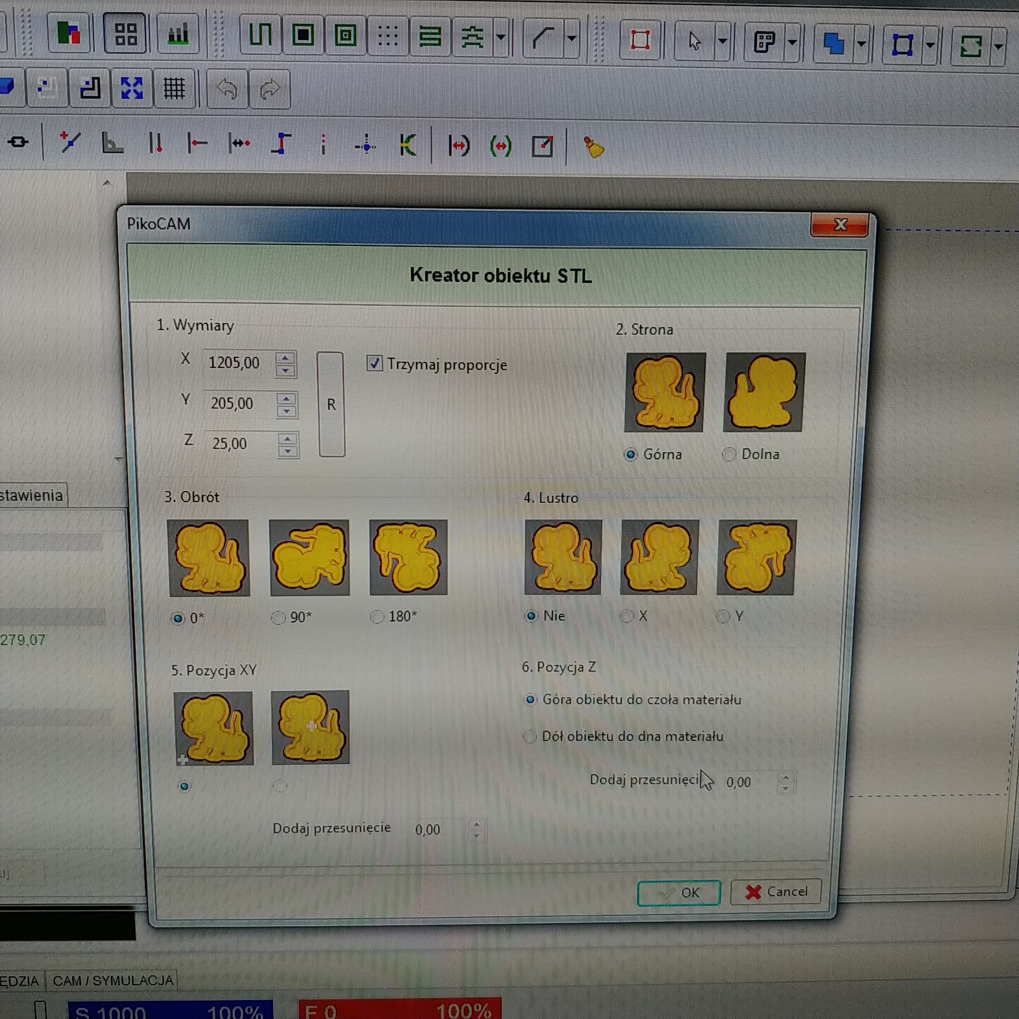The width and height of the screenshot is (1019, 1019).
Task: Switch to the CAM / SYMULACJA tab
Action: pos(113,981)
